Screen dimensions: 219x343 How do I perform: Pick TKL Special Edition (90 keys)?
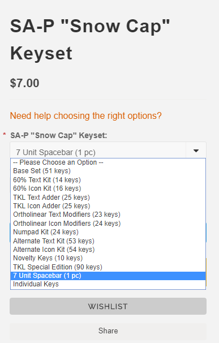click(108, 267)
